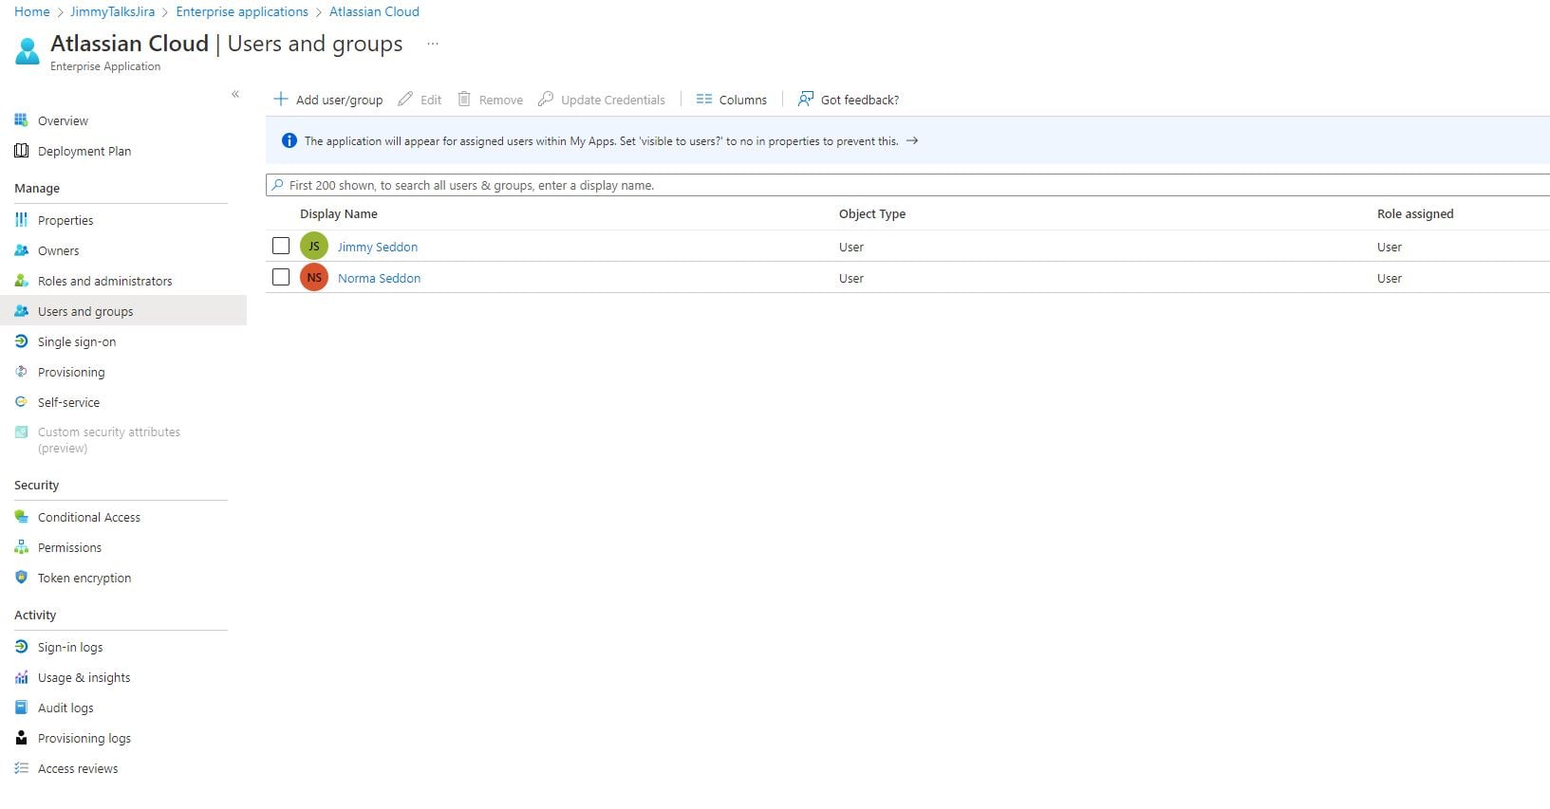Open Self-service menu item

click(x=68, y=402)
